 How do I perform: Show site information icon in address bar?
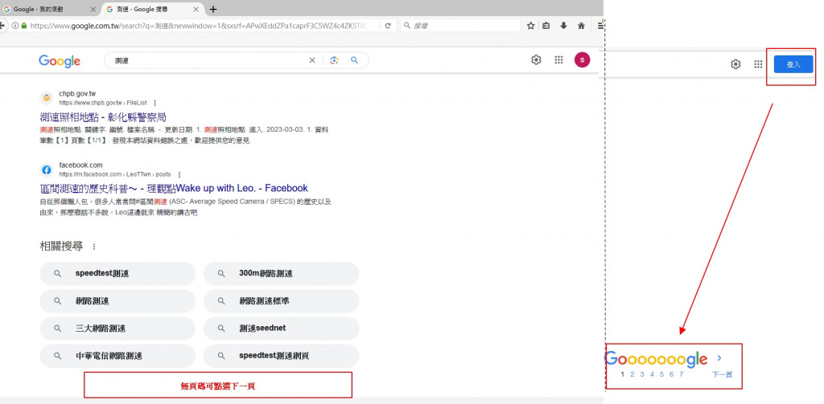point(14,25)
